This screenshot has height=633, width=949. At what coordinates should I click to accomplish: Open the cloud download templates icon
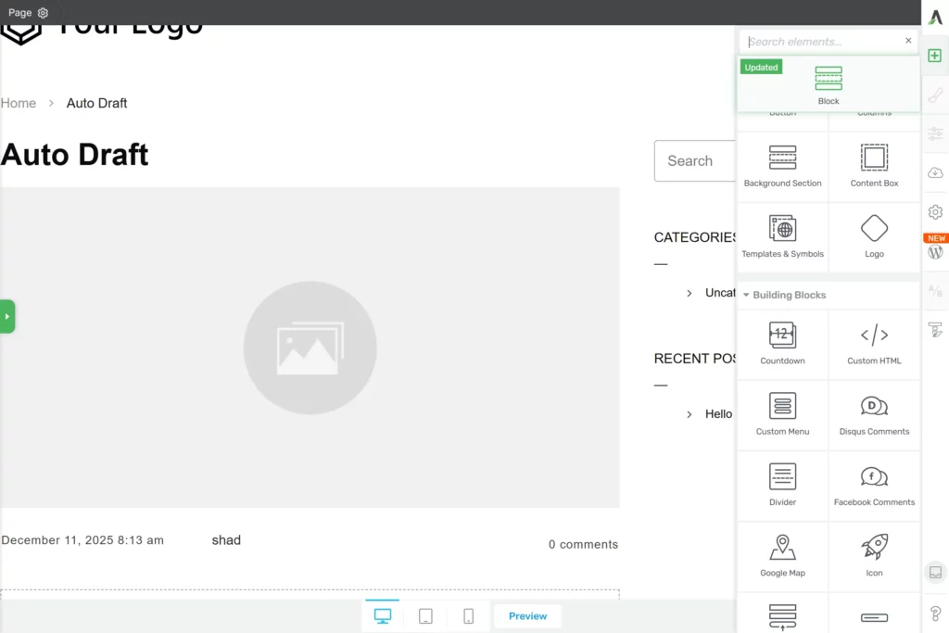point(935,172)
